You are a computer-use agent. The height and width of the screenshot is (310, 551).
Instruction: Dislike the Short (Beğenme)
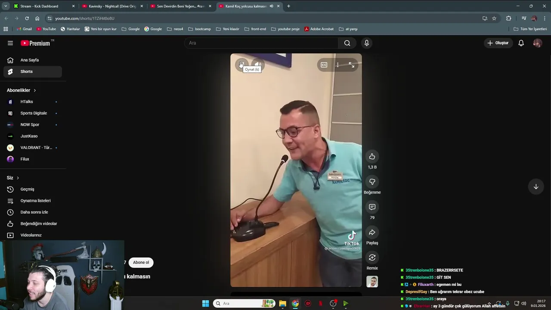(x=372, y=182)
